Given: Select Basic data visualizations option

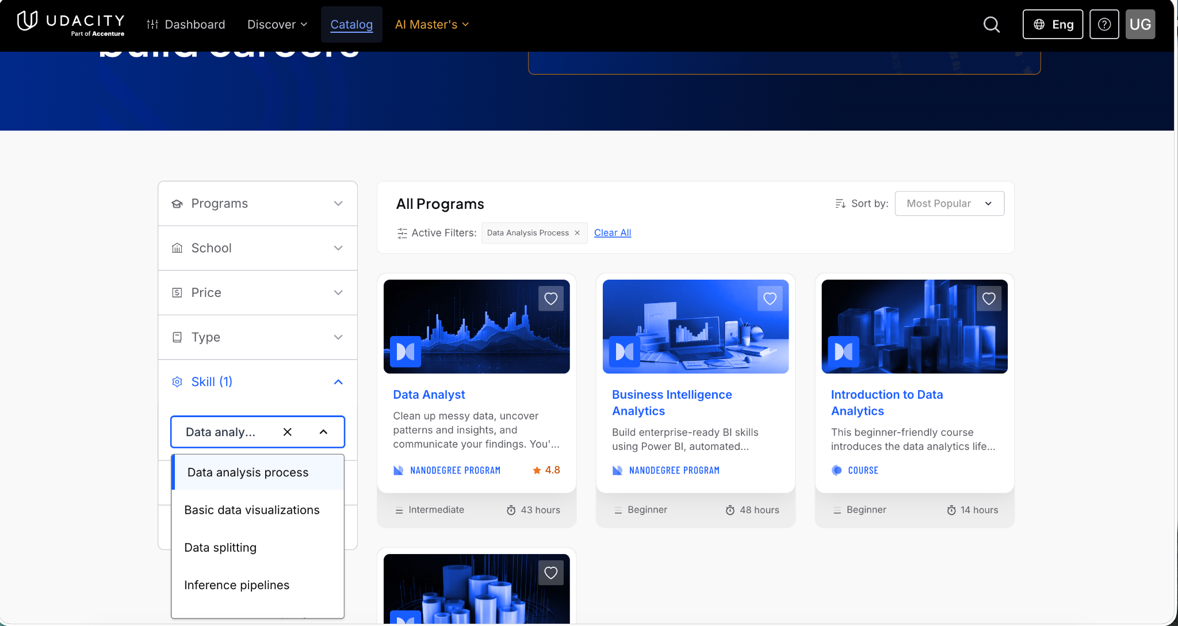Looking at the screenshot, I should tap(258, 510).
